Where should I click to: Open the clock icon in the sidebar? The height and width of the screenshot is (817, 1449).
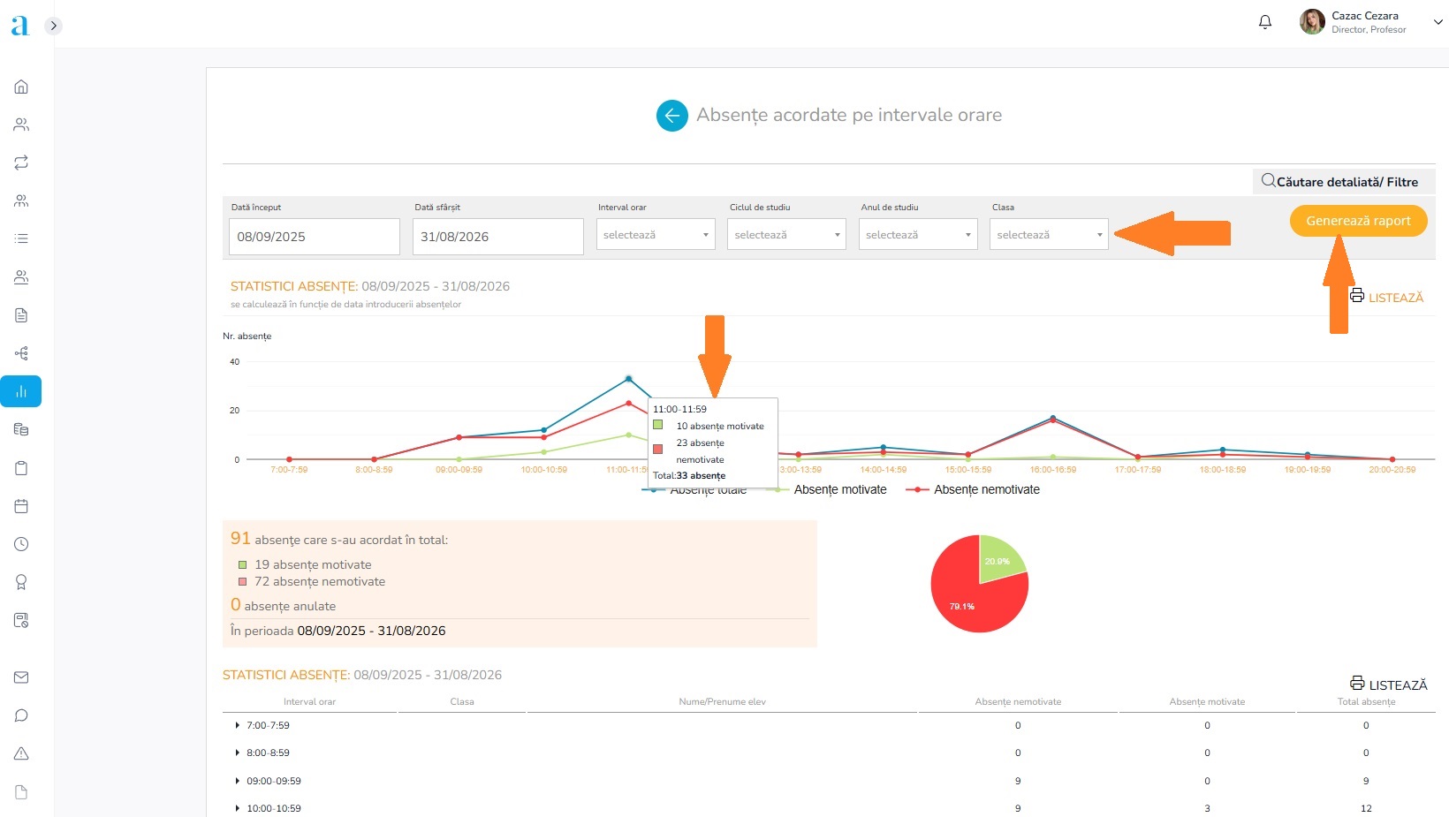coord(21,544)
